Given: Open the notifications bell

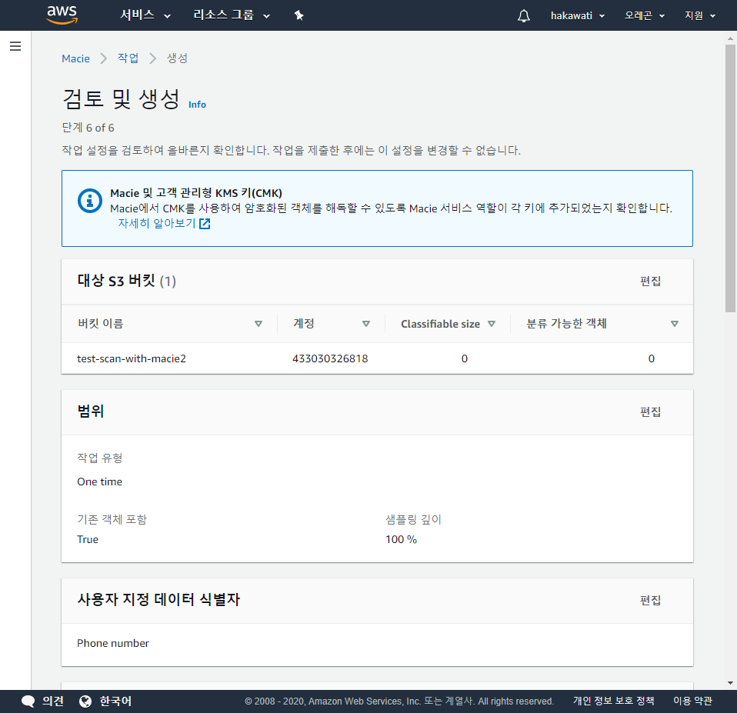Looking at the screenshot, I should pos(524,16).
